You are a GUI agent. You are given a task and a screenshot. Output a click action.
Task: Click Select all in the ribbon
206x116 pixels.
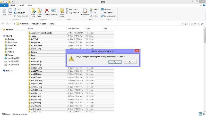pos(106,9)
